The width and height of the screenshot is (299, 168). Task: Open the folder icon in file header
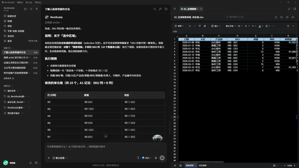coord(282,17)
